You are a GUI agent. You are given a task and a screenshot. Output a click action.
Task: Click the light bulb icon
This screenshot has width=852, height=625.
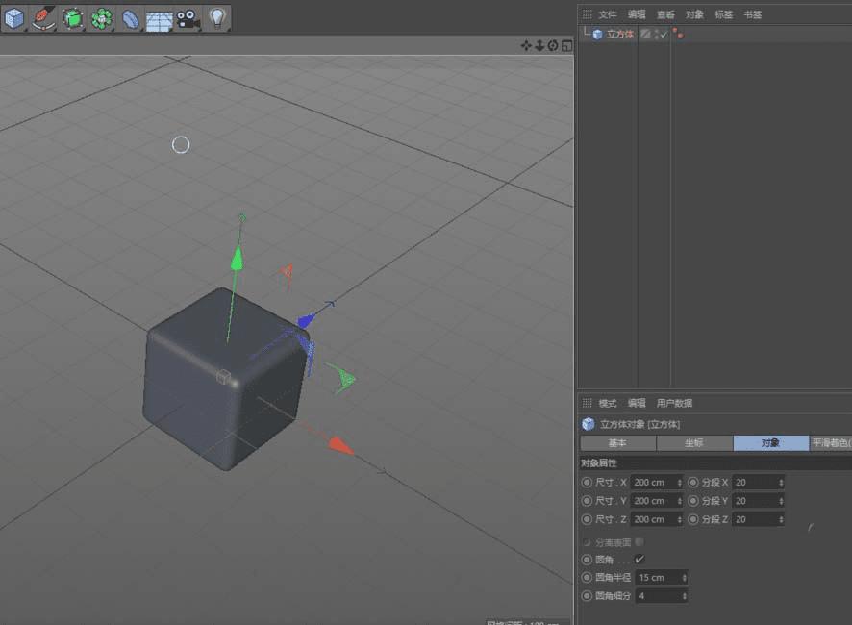pos(216,16)
